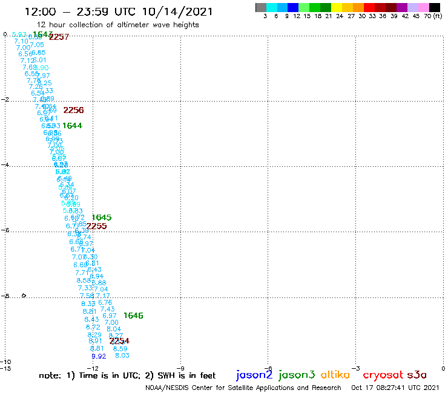Click the wave height value 6.76
The image size is (448, 393).
pyautogui.click(x=105, y=302)
